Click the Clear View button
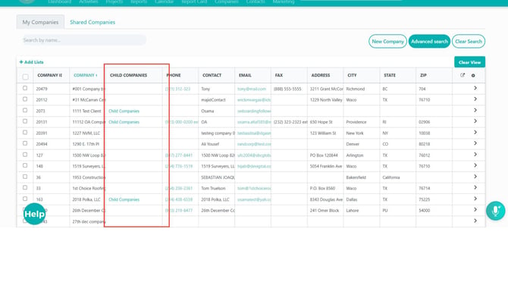This screenshot has height=285, width=508. click(469, 62)
